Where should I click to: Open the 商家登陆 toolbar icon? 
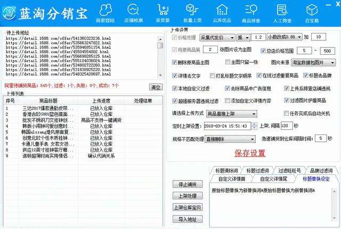pos(105,13)
